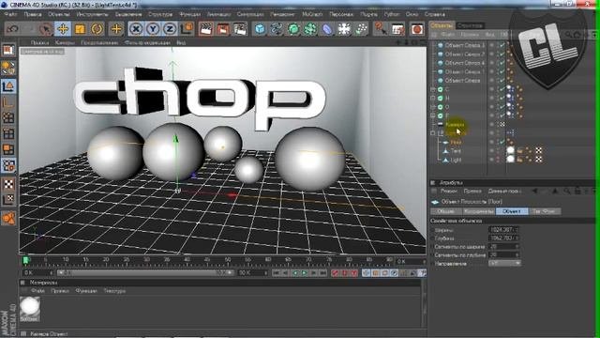Select the Объект attribute tab
Screen dimensions: 600x338
(512, 211)
